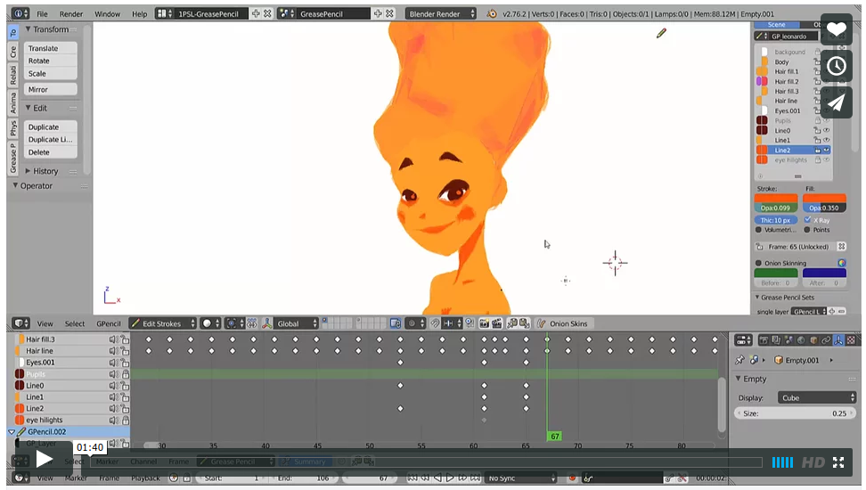
Task: Open the GPencil menu in viewport header
Action: tap(109, 323)
